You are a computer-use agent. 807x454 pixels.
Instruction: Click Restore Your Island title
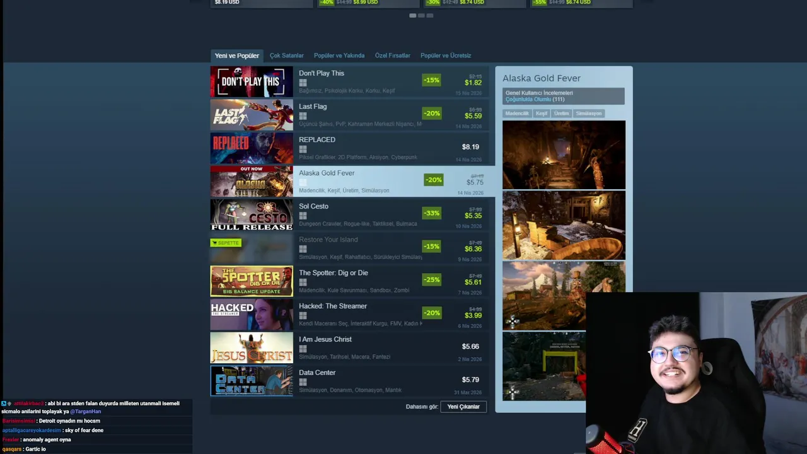328,240
